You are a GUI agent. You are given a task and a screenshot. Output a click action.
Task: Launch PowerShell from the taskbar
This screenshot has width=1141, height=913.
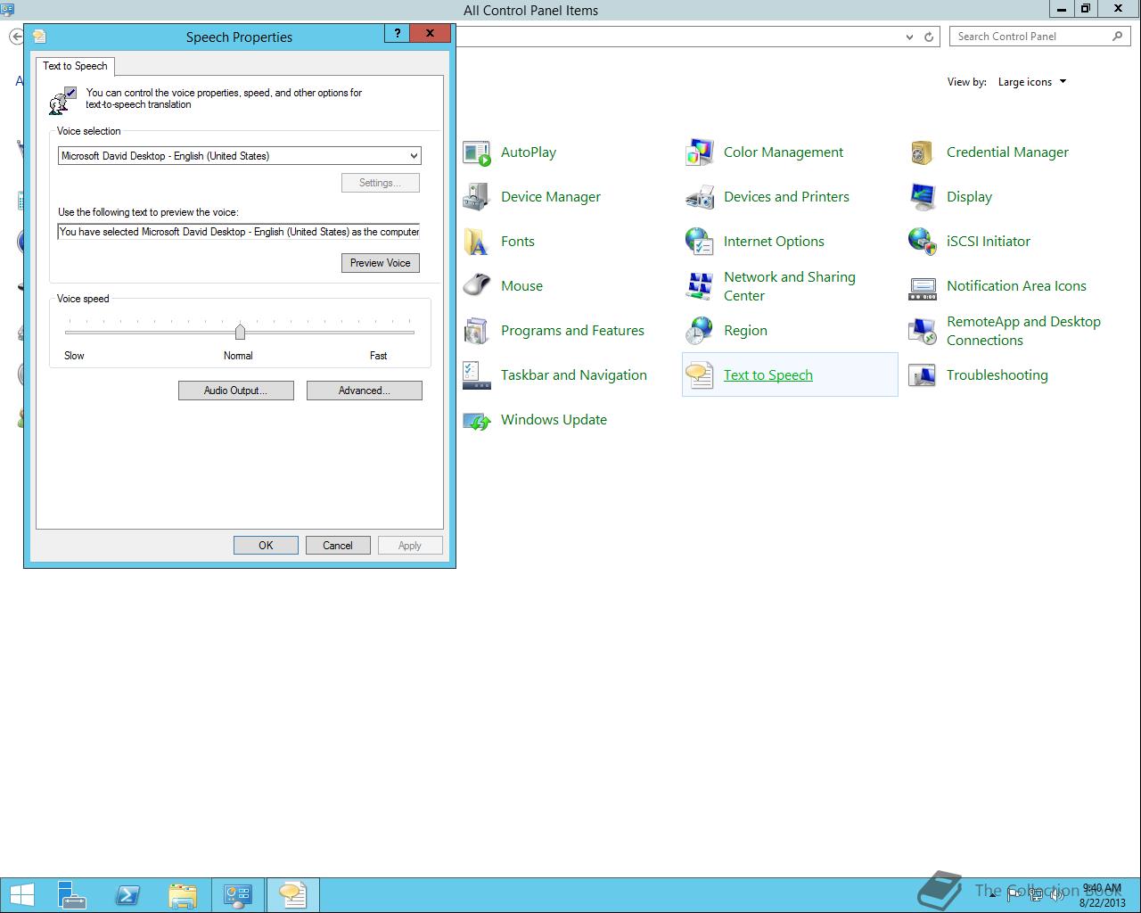(x=127, y=895)
